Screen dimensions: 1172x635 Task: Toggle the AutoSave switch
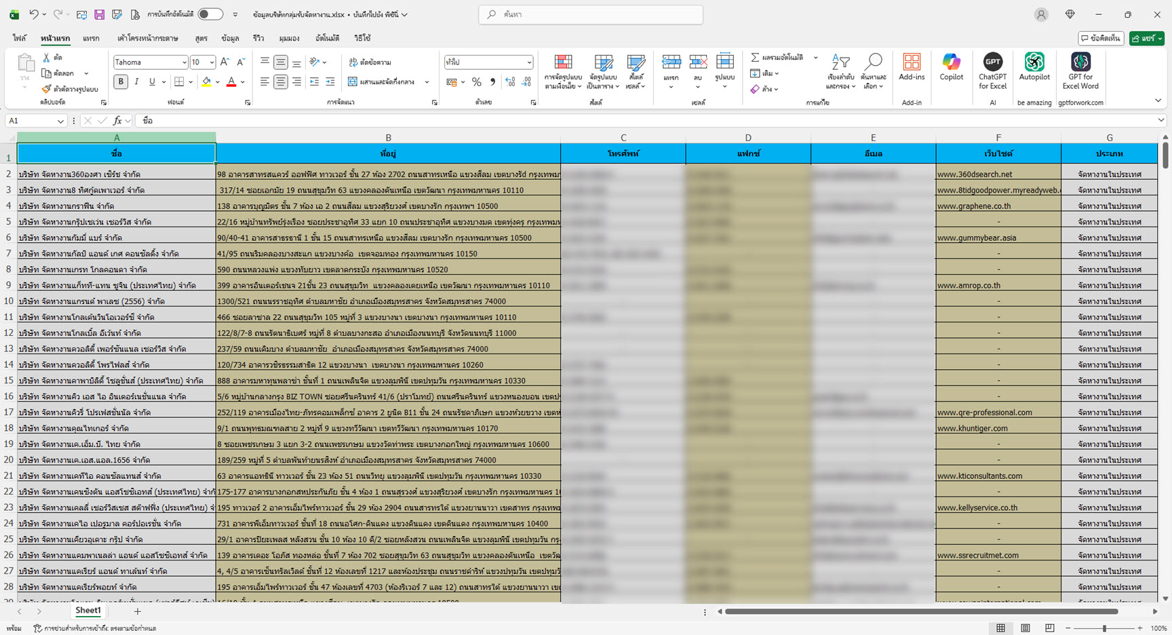click(x=210, y=14)
